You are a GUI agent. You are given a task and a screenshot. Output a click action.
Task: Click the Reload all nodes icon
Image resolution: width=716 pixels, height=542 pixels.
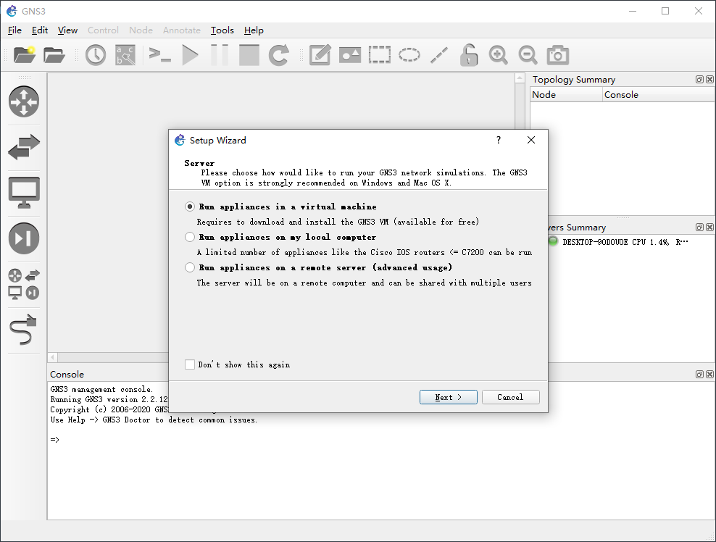point(278,55)
